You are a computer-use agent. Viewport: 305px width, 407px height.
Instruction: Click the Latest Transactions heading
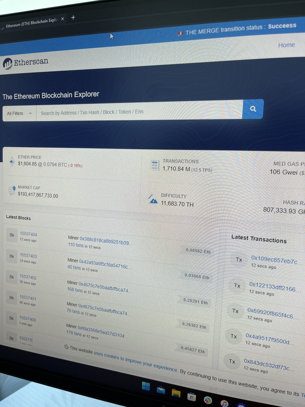coord(259,239)
